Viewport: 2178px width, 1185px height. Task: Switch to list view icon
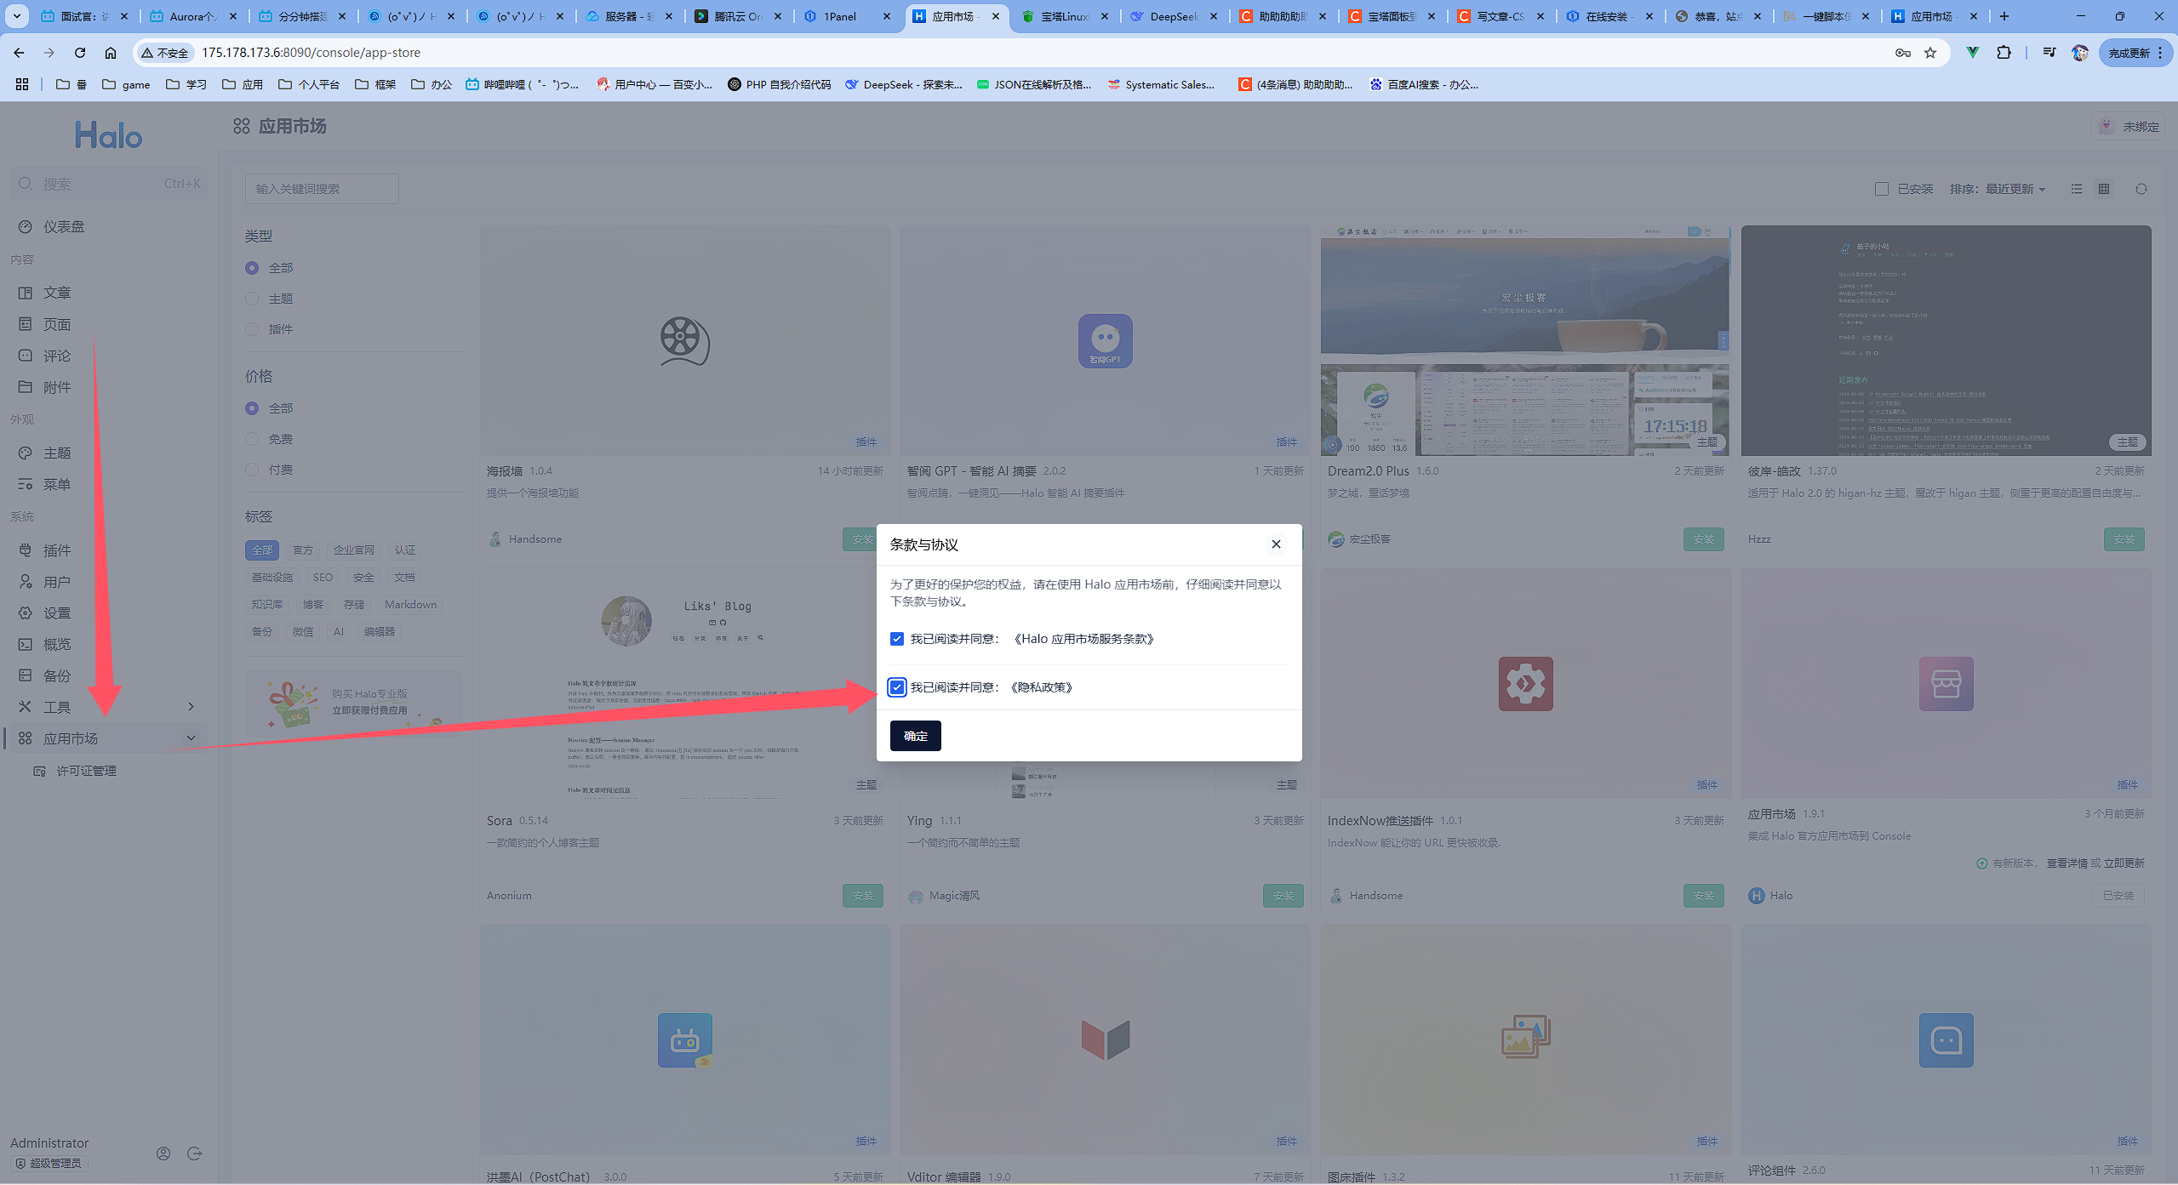2077,189
